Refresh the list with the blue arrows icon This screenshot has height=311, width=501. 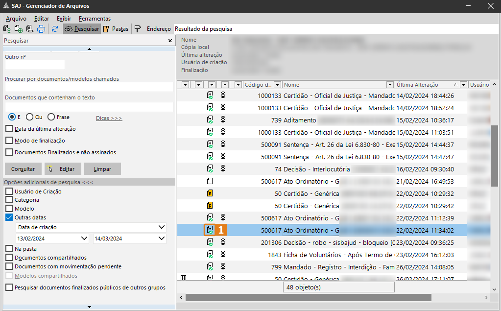click(55, 29)
